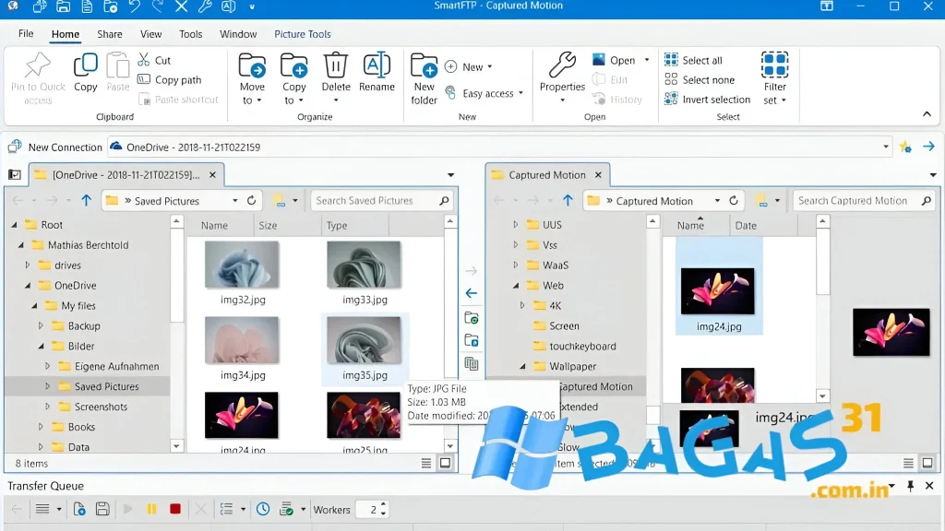Click the blue left transfer arrow between panes
The width and height of the screenshot is (945, 531).
[472, 293]
